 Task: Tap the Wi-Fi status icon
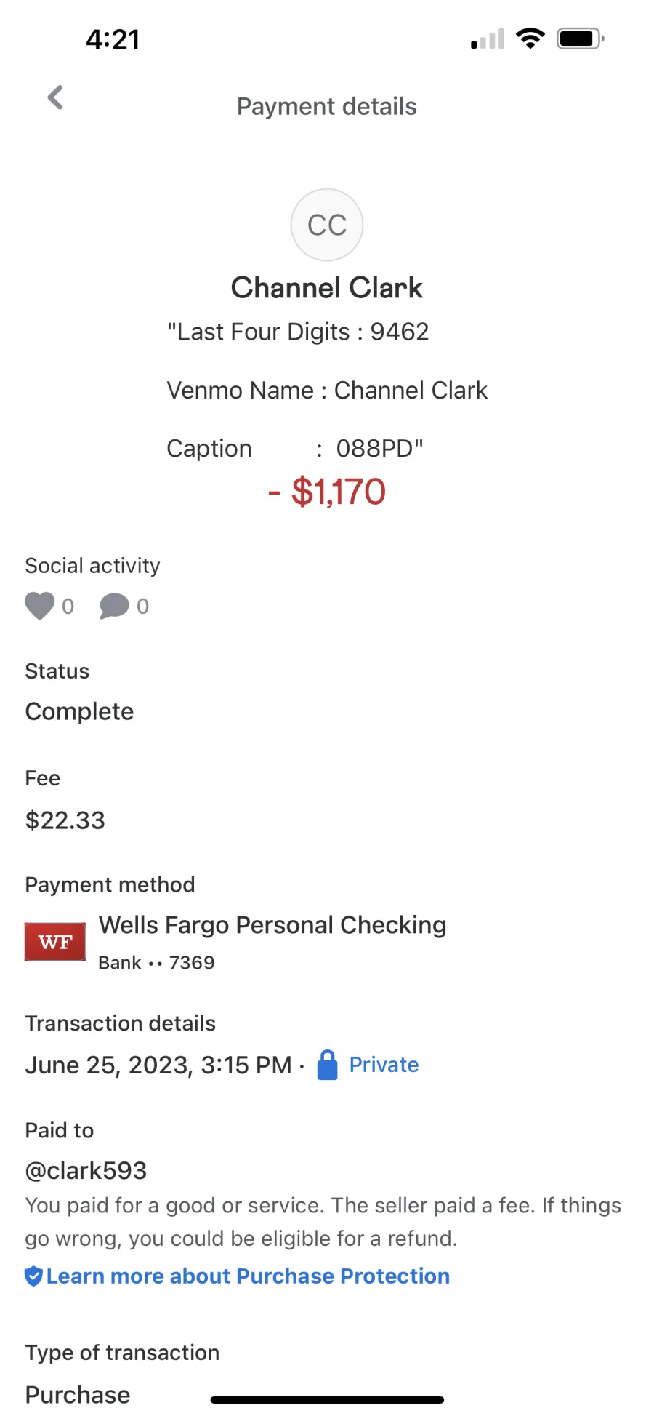[530, 39]
